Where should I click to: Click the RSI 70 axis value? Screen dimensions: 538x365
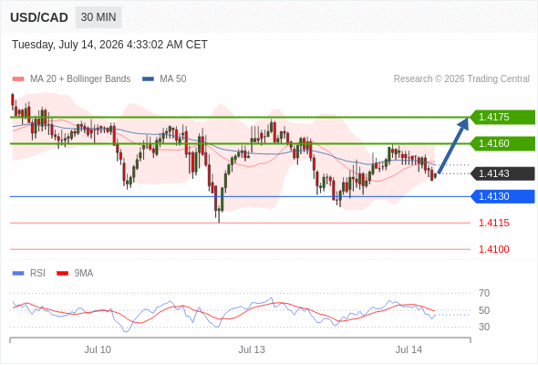[484, 293]
